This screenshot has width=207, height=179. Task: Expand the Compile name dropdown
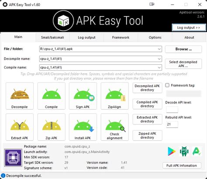(159, 68)
